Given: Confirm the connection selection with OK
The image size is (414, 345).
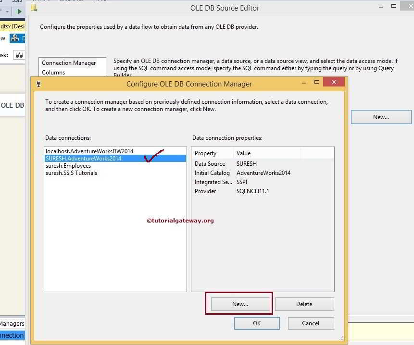Looking at the screenshot, I should (256, 323).
